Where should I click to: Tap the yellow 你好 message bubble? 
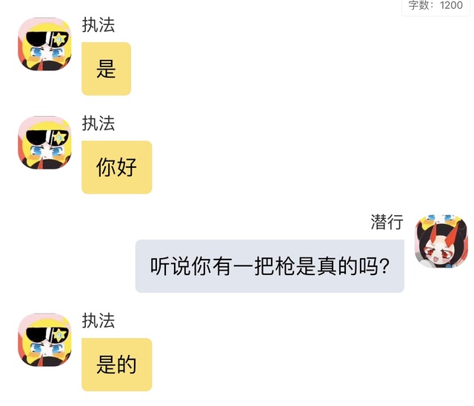tap(117, 167)
